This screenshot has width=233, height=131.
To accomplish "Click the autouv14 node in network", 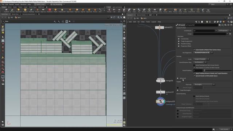I will point(161,92).
